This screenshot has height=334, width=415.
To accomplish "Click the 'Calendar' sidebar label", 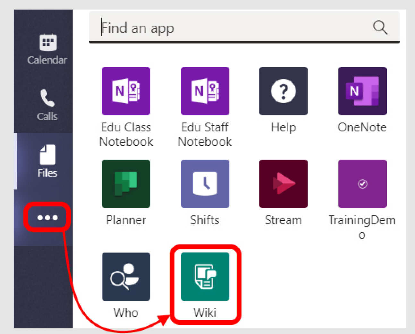I will click(x=47, y=60).
